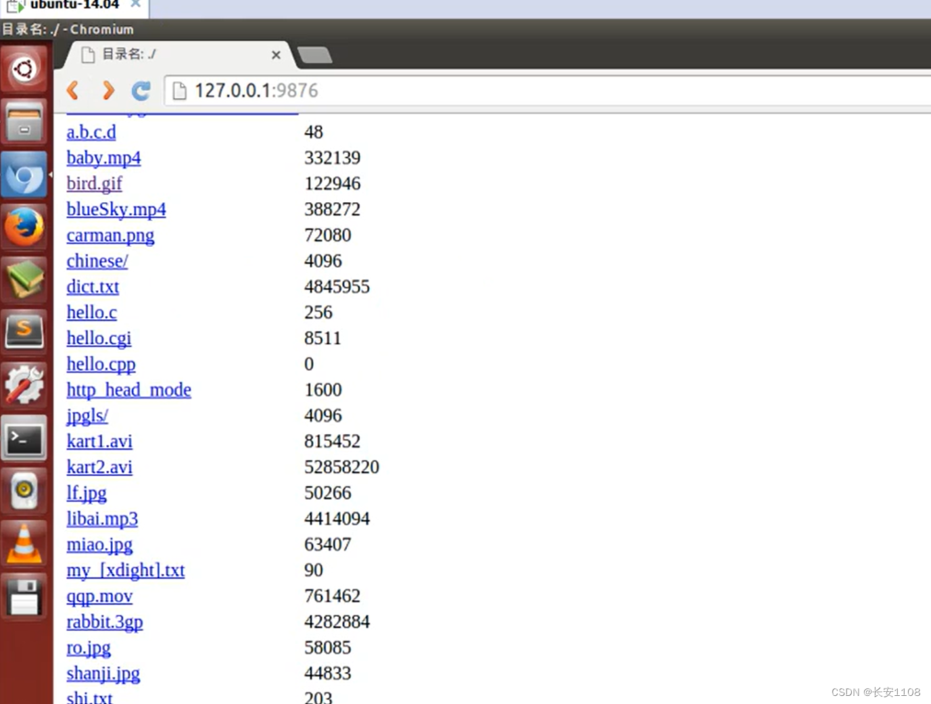The image size is (931, 704).
Task: Open the baby.mp4 link
Action: [x=103, y=158]
